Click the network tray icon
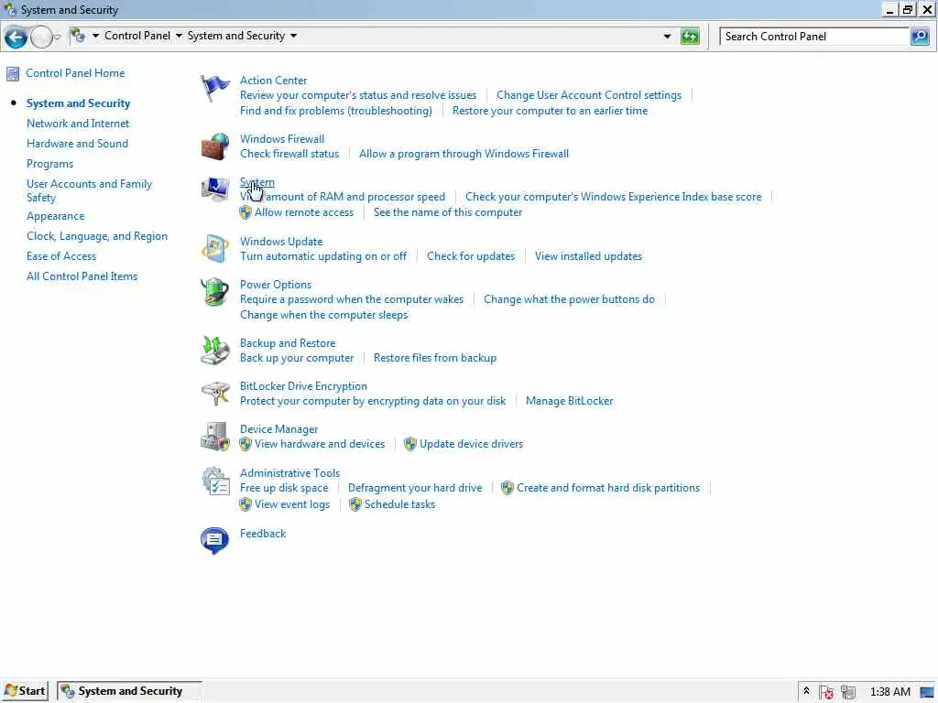The height and width of the screenshot is (703, 938). point(847,692)
